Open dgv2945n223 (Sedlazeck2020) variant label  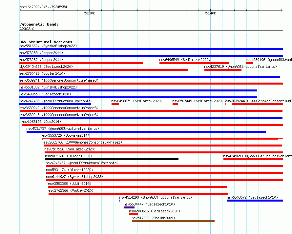point(46,67)
